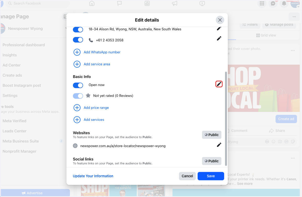Open Messenger icon
This screenshot has height=197, width=302.
tap(273, 4)
